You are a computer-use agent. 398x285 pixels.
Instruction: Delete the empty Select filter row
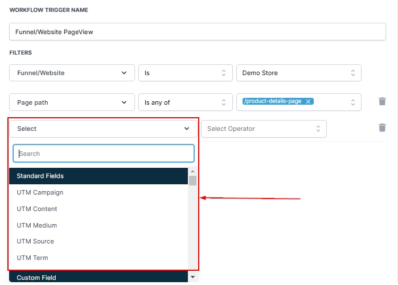pyautogui.click(x=382, y=128)
